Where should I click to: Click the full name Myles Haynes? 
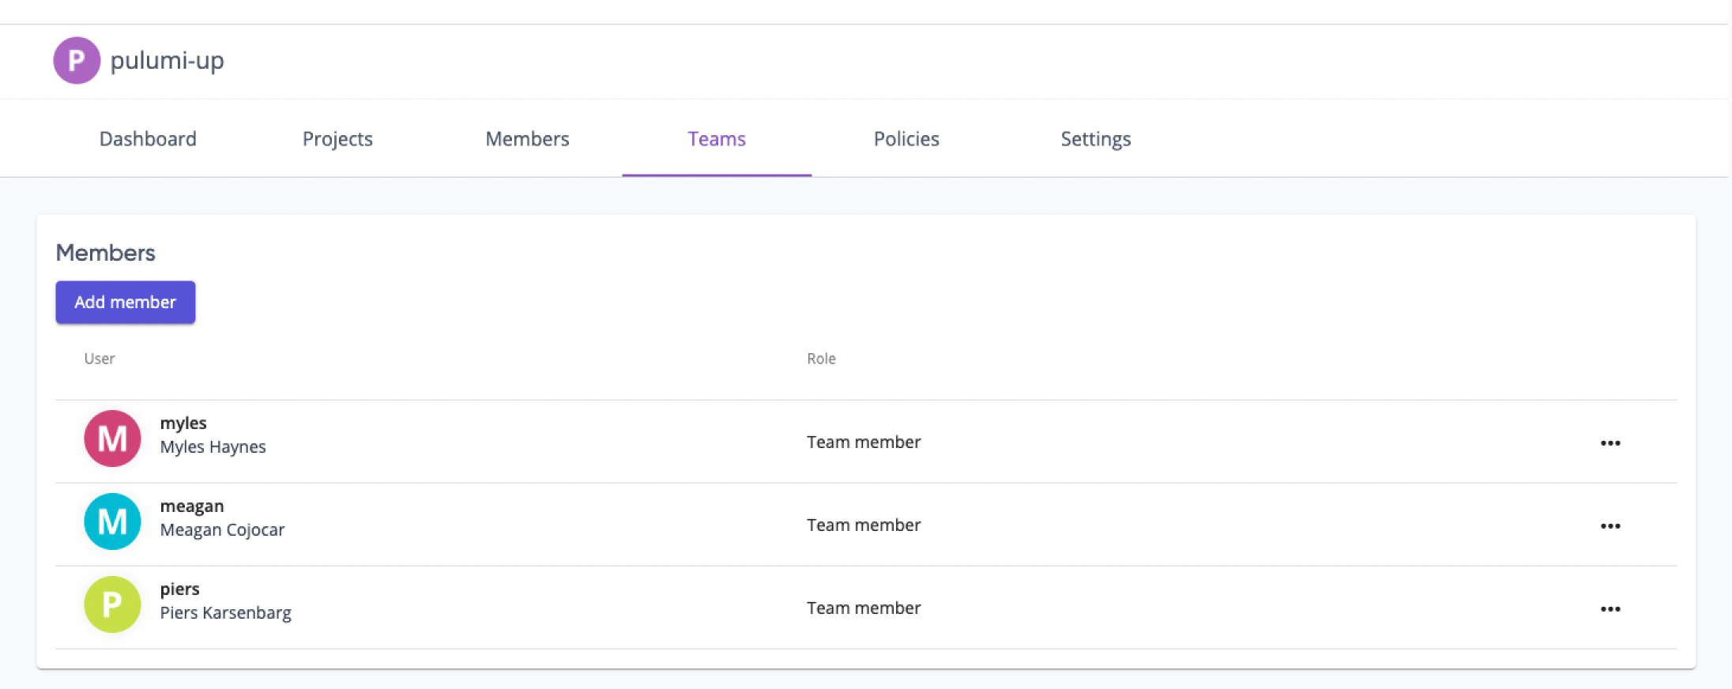pyautogui.click(x=213, y=447)
